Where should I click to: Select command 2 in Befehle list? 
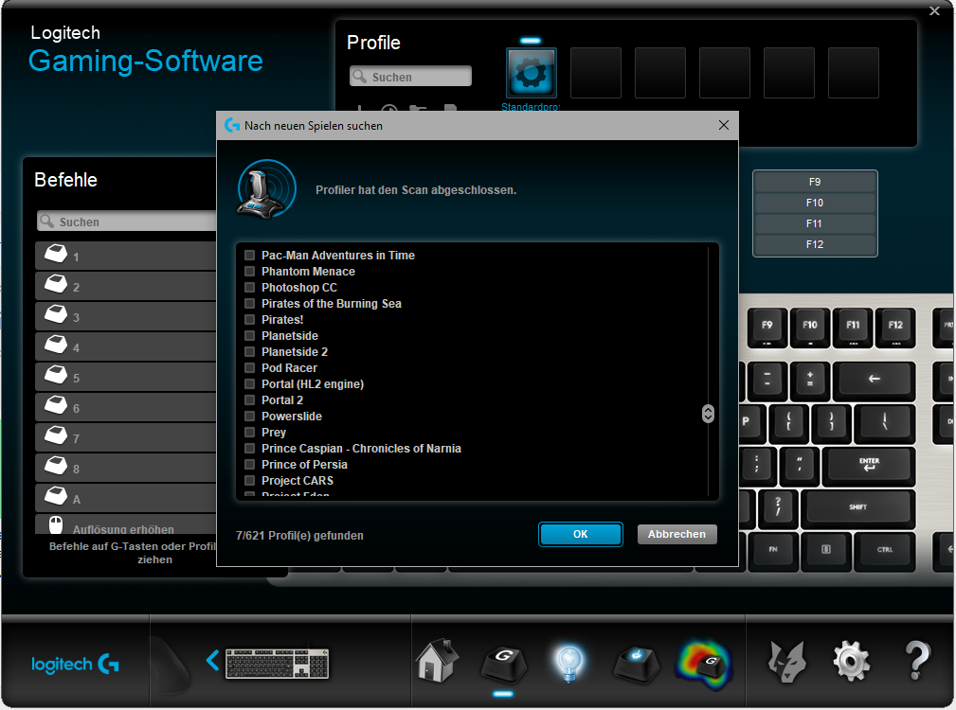click(x=126, y=286)
